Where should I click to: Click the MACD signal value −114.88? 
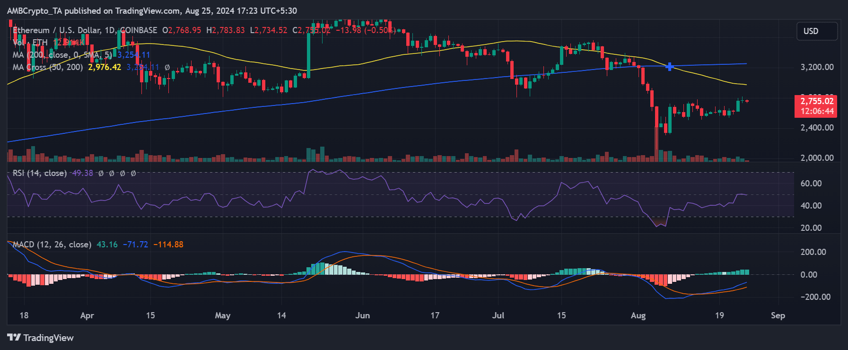pyautogui.click(x=168, y=245)
